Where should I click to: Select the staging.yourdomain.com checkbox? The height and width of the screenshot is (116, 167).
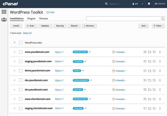tap(21, 61)
